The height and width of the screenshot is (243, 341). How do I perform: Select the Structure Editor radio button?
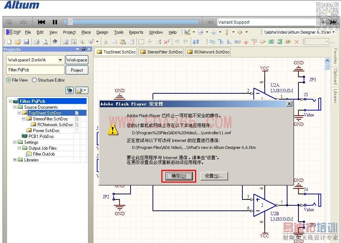coord(34,80)
